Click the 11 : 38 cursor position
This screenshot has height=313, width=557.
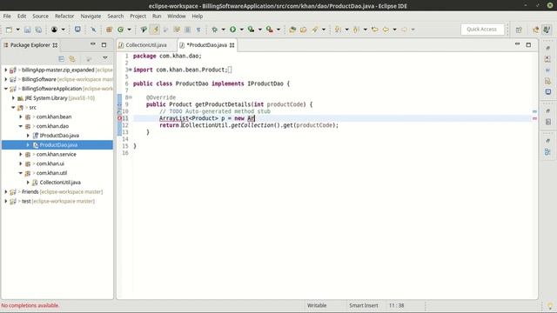[x=397, y=305]
